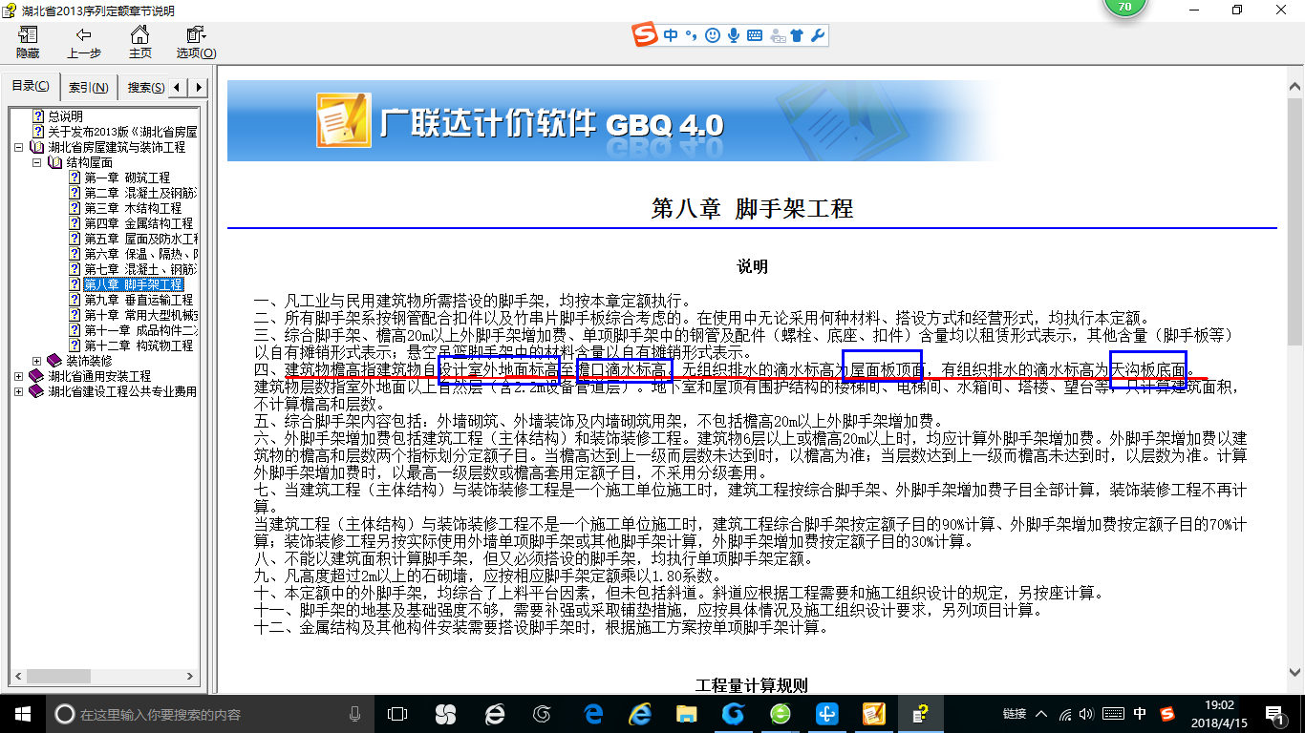Open the pinwheel fan taskbar app
Viewport: 1305px width, 733px height.
[445, 714]
